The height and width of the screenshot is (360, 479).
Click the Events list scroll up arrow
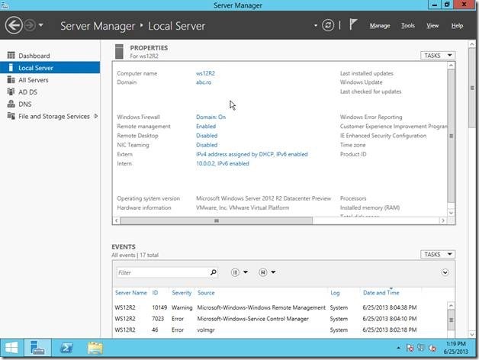pyautogui.click(x=451, y=306)
